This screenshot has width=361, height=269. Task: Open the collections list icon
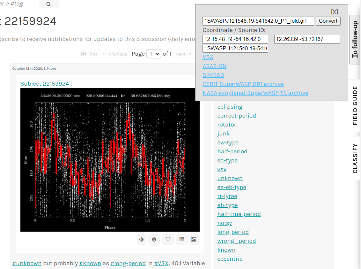(182, 240)
